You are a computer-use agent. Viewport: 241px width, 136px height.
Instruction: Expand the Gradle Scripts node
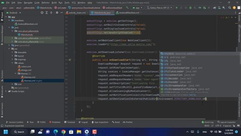(x=6, y=91)
